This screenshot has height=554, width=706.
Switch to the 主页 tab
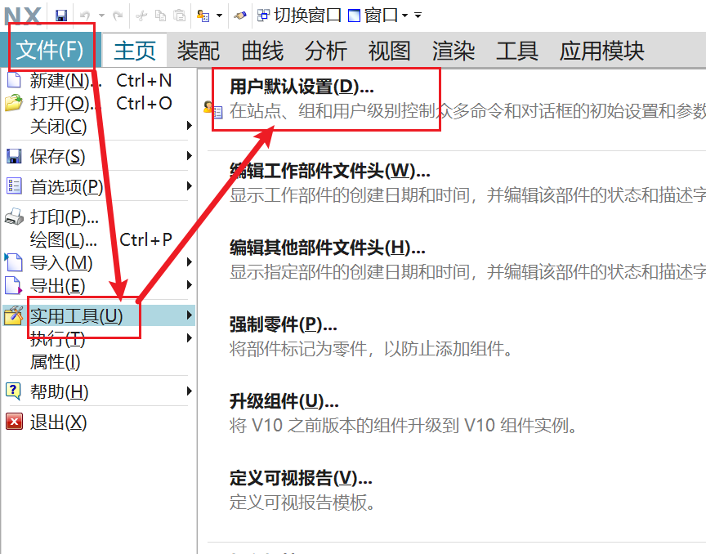point(135,51)
